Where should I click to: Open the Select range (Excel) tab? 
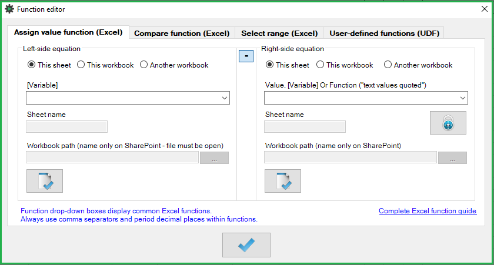click(x=279, y=33)
